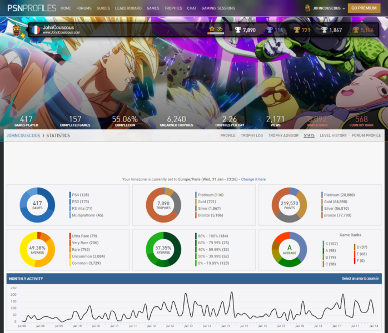
Task: Click the 417 GAMES PLAYED stat
Action: point(26,121)
